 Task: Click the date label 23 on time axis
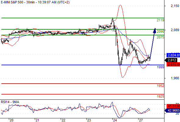pyautogui.click(x=89, y=120)
